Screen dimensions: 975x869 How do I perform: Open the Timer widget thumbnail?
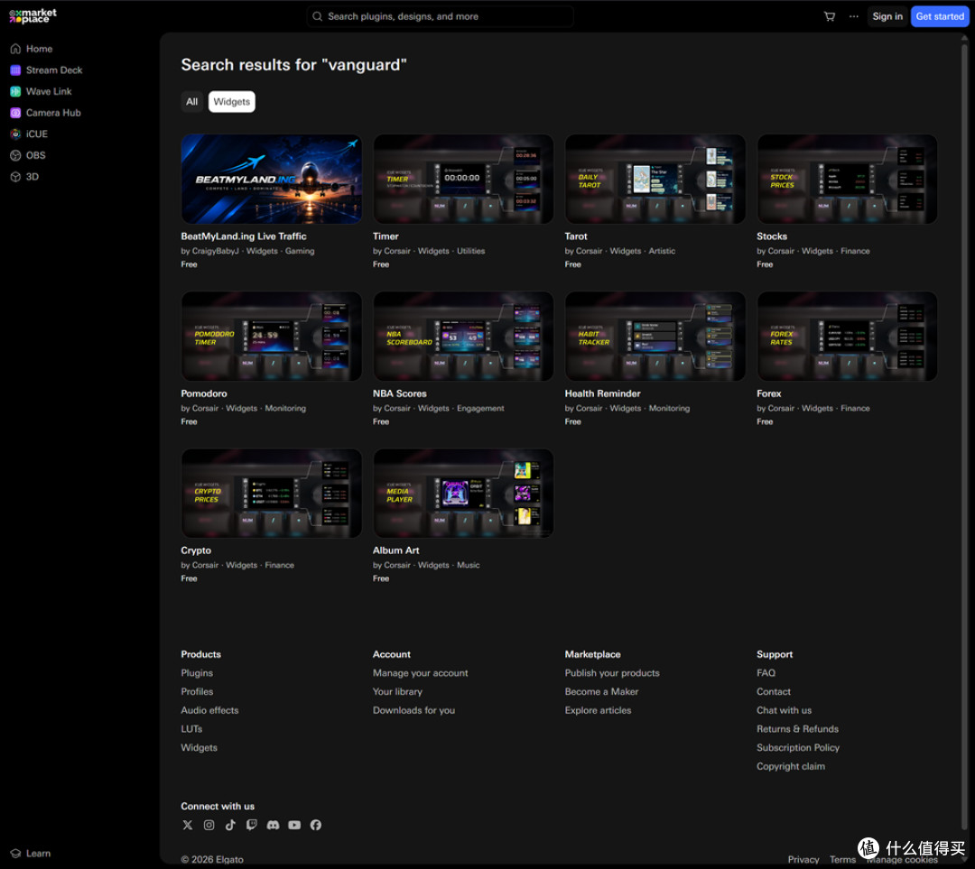point(463,179)
